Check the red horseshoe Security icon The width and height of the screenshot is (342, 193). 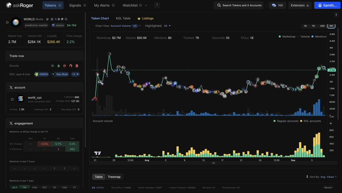71,66
